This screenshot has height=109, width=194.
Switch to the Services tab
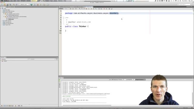pos(12,7)
